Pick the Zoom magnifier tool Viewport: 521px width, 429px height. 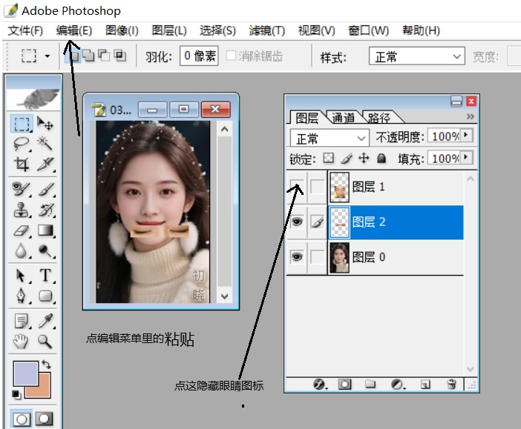coord(45,342)
